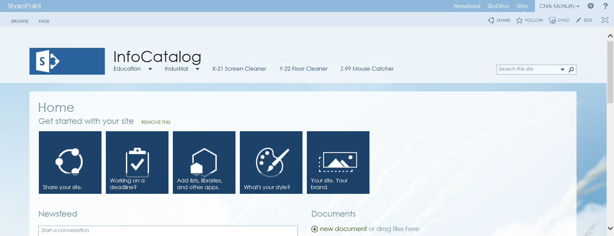Open SkyDrive from the top bar
The image size is (614, 236).
click(x=498, y=6)
